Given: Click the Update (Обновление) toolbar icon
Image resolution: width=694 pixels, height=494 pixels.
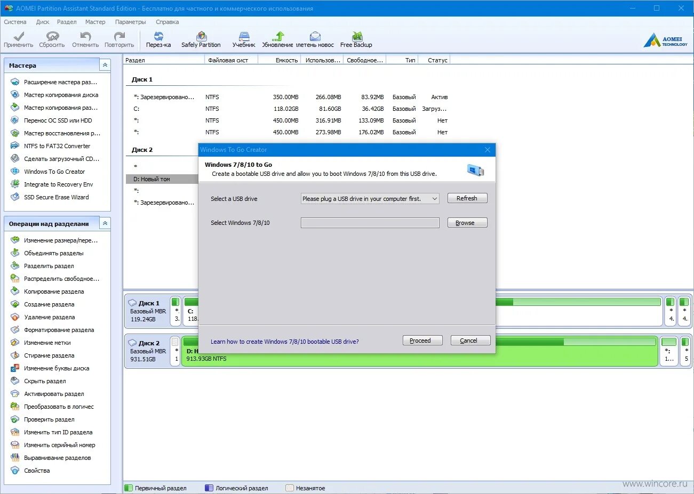Looking at the screenshot, I should tap(277, 39).
